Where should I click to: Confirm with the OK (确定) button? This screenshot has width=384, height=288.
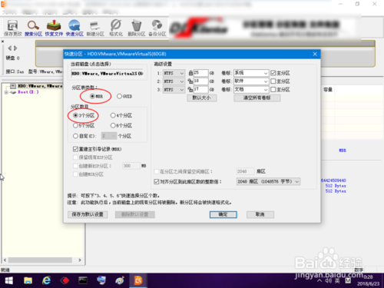pos(223,214)
